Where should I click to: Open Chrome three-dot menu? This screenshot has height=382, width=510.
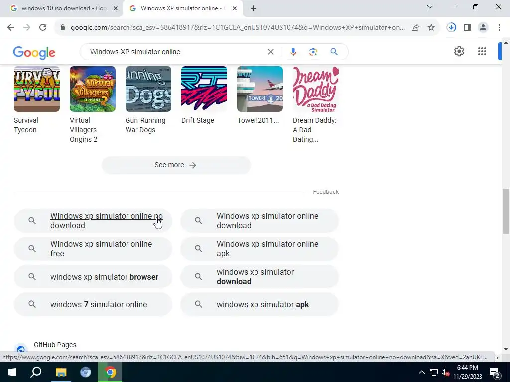(x=499, y=28)
